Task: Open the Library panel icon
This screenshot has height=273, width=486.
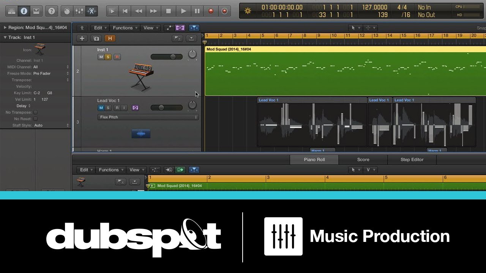Action: (x=12, y=11)
